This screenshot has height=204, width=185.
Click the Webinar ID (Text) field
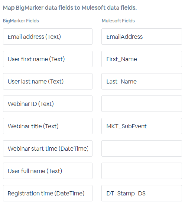point(48,104)
